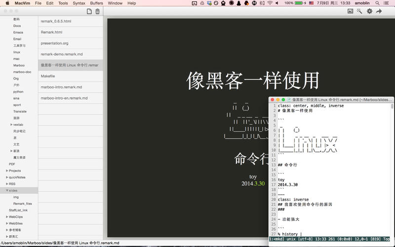Select the Docs folder
This screenshot has height=247, width=395.
click(x=17, y=26)
